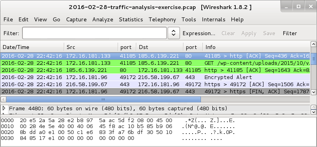Select the Encrypted Alert packet row
This screenshot has width=317, height=147.
tap(155, 77)
